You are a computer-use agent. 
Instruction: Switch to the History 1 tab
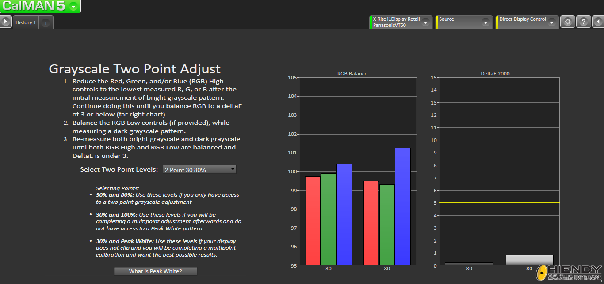click(x=26, y=22)
